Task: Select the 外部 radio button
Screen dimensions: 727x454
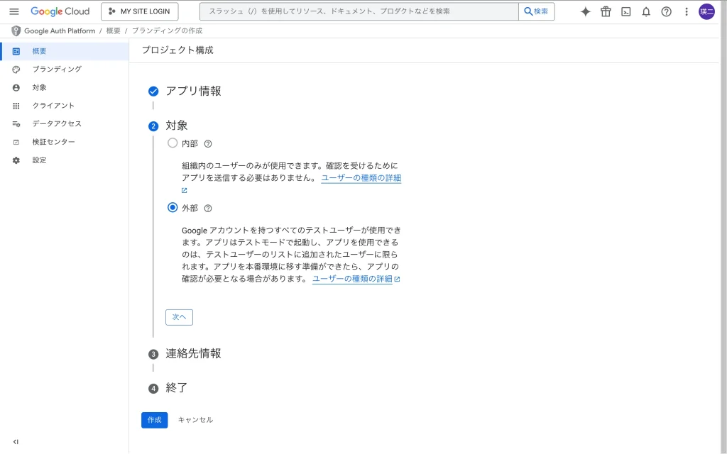Action: click(173, 208)
